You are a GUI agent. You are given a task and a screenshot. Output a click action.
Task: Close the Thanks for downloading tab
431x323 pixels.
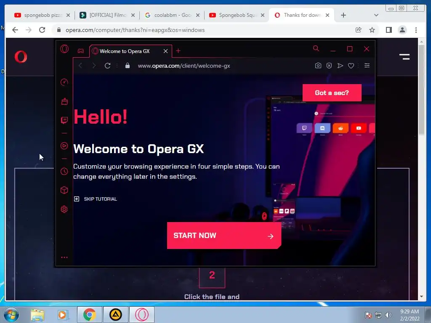[327, 15]
